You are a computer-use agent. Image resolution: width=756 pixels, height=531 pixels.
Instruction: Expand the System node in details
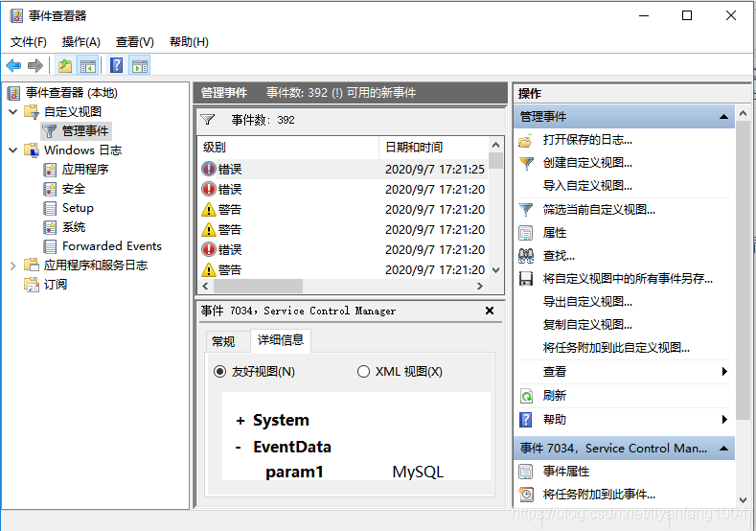coord(241,421)
